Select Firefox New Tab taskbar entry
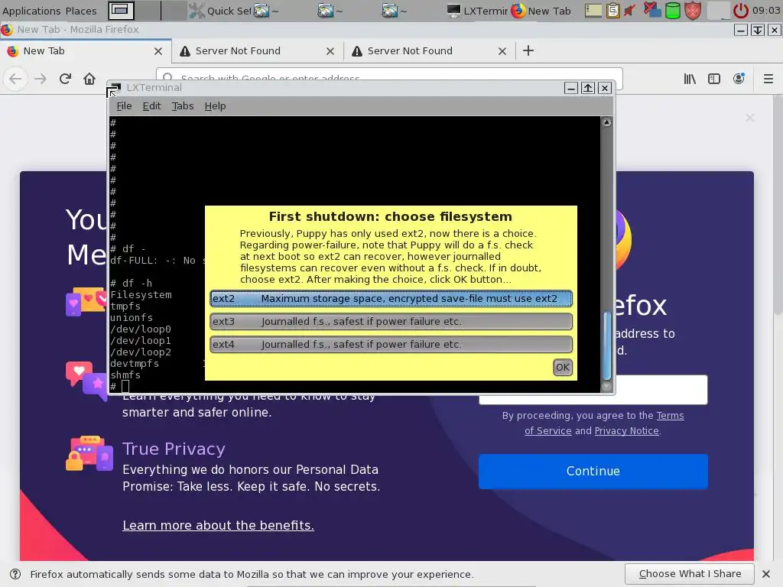Viewport: 783px width, 587px height. tap(541, 11)
